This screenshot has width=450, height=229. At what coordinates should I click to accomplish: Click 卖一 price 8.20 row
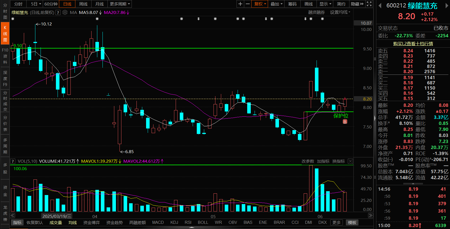pyautogui.click(x=413, y=71)
